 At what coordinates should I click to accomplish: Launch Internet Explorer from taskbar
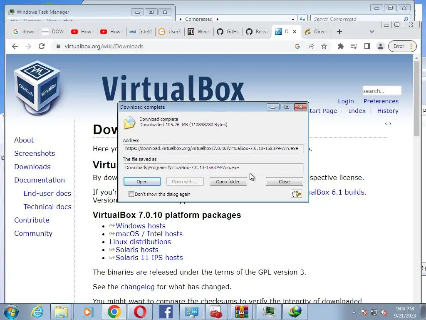pos(37,312)
